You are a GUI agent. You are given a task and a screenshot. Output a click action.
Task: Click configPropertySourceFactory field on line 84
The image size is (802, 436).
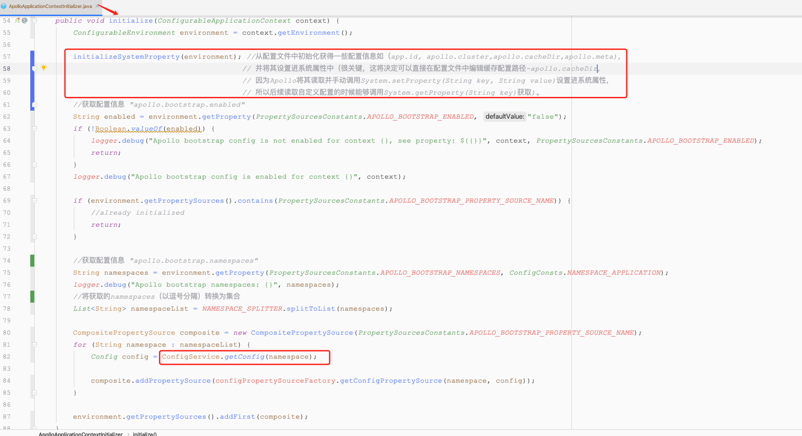pos(275,380)
